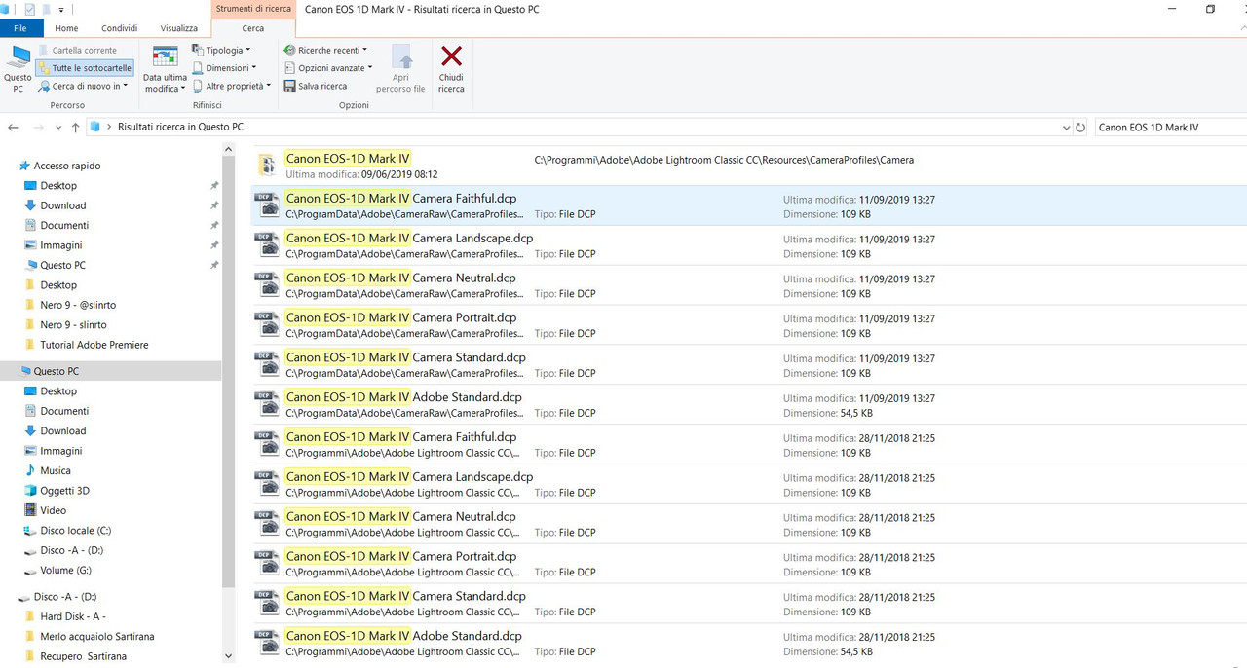Click Immagini icon under Questo PC
The height and width of the screenshot is (668, 1247).
(x=30, y=451)
